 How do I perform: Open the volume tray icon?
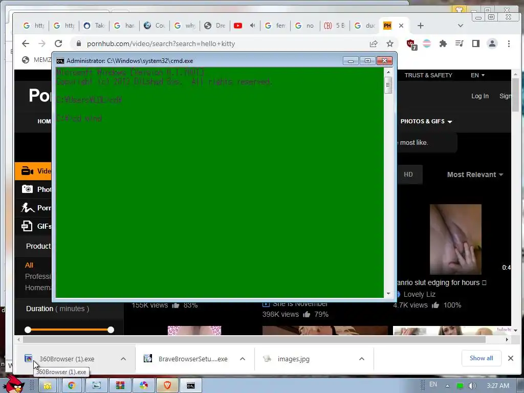(472, 386)
